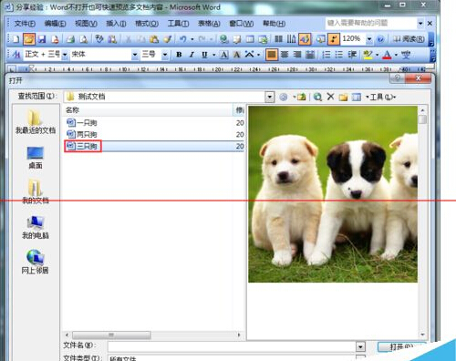The height and width of the screenshot is (361, 456).
Task: Open the 编辑(E) menu
Action: click(55, 24)
